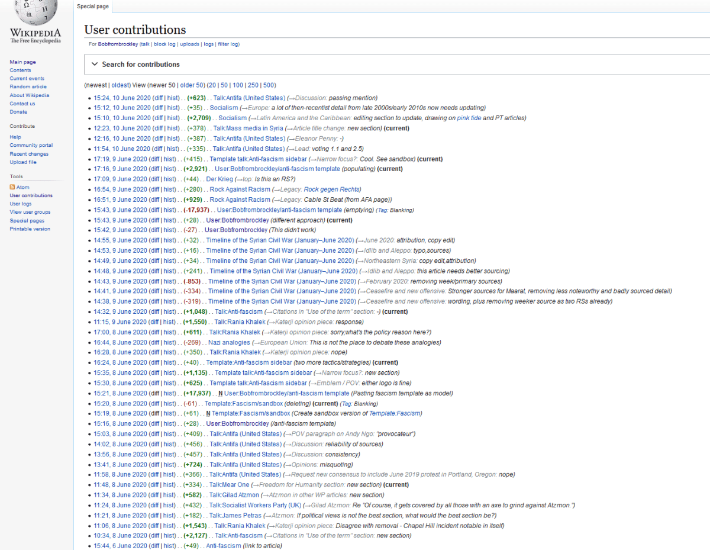The width and height of the screenshot is (710, 550).
Task: Open Template:Anti-fascism sidebar page link
Action: [248, 362]
